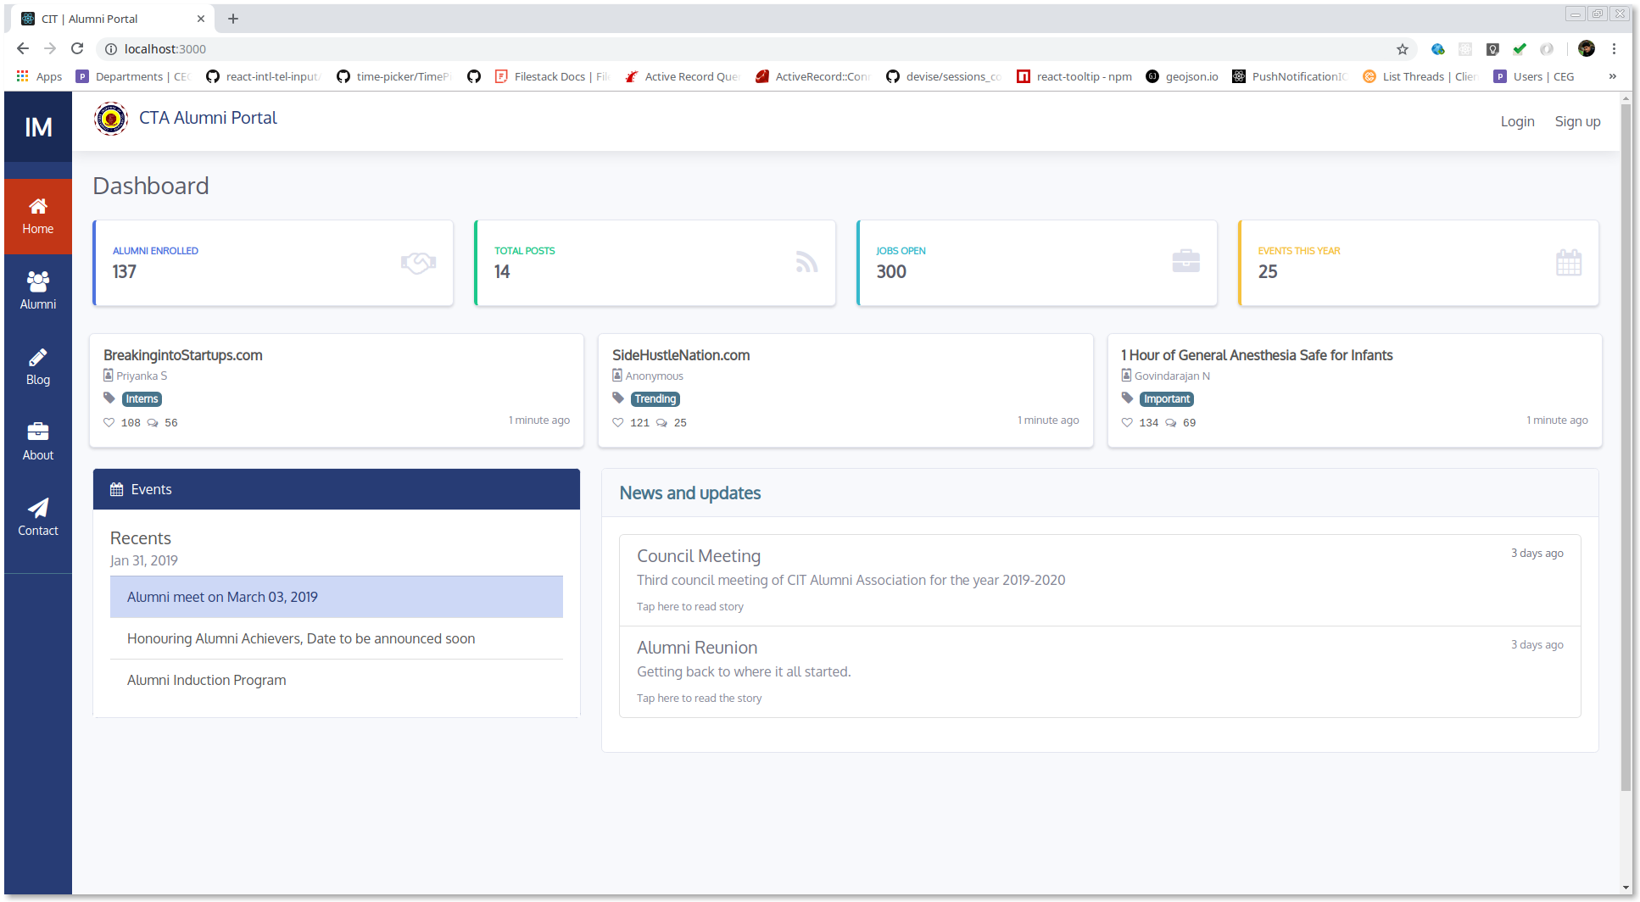Viewport: 1640px width, 902px height.
Task: Open the Council Meeting news story
Action: [x=699, y=556]
